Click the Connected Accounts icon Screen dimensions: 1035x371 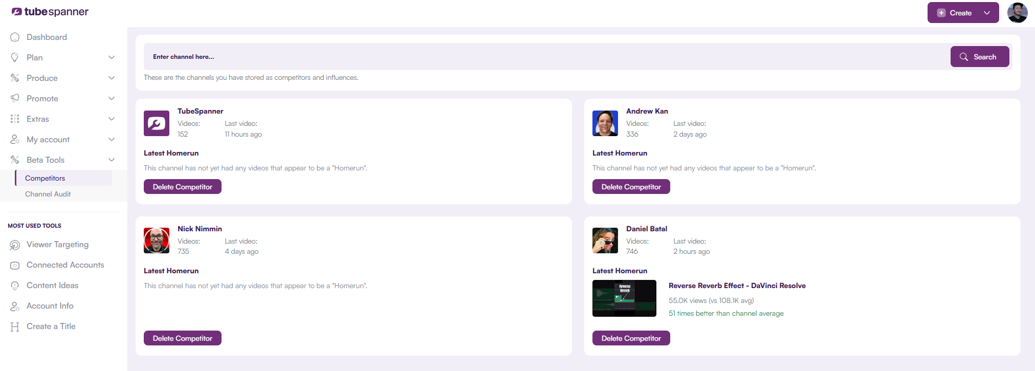point(15,265)
